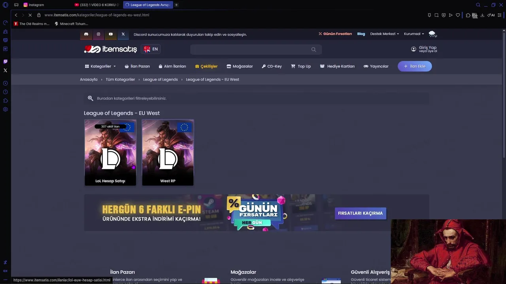Open the site YouTube icon link
The image size is (506, 284).
click(x=111, y=34)
